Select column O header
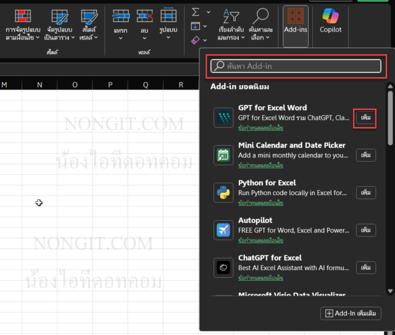 (75, 85)
